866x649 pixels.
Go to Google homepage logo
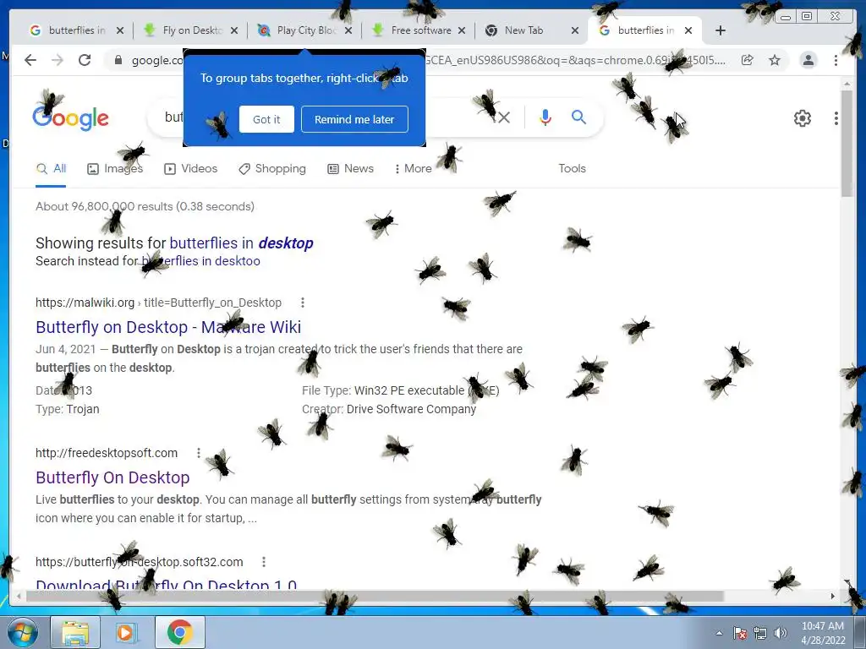pos(71,117)
